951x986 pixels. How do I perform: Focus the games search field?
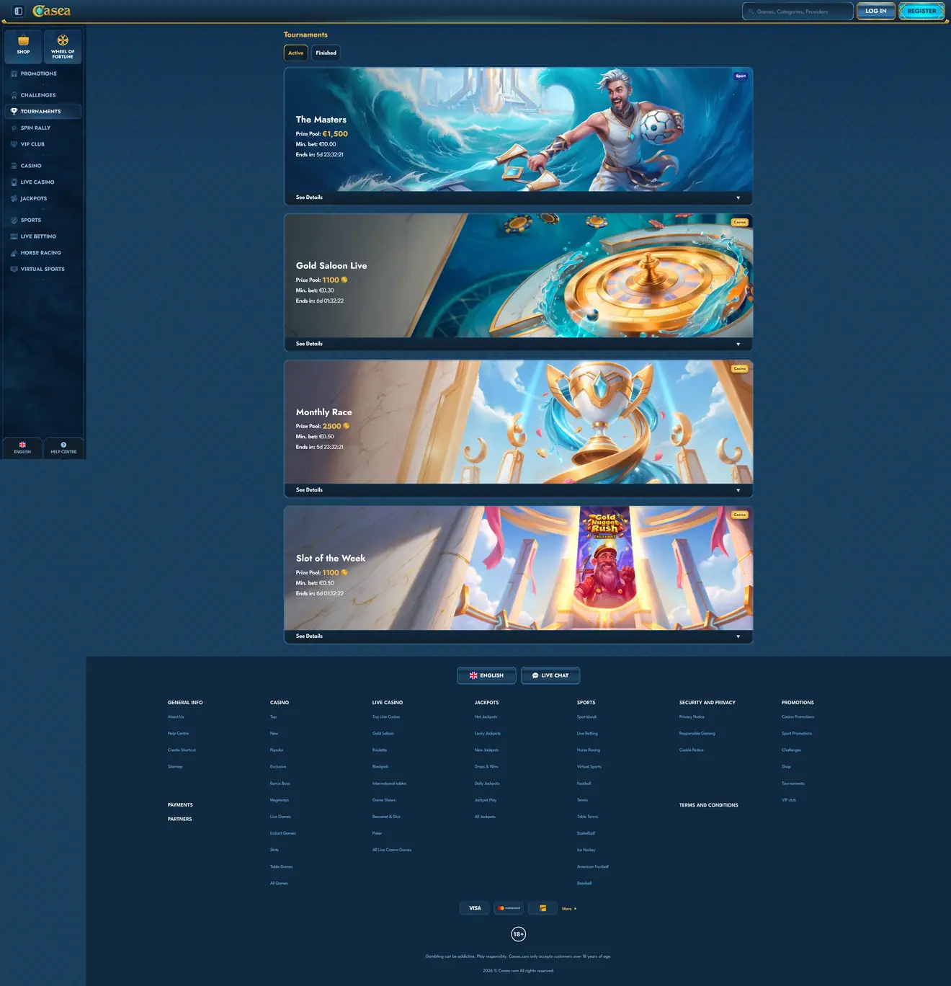coord(798,12)
